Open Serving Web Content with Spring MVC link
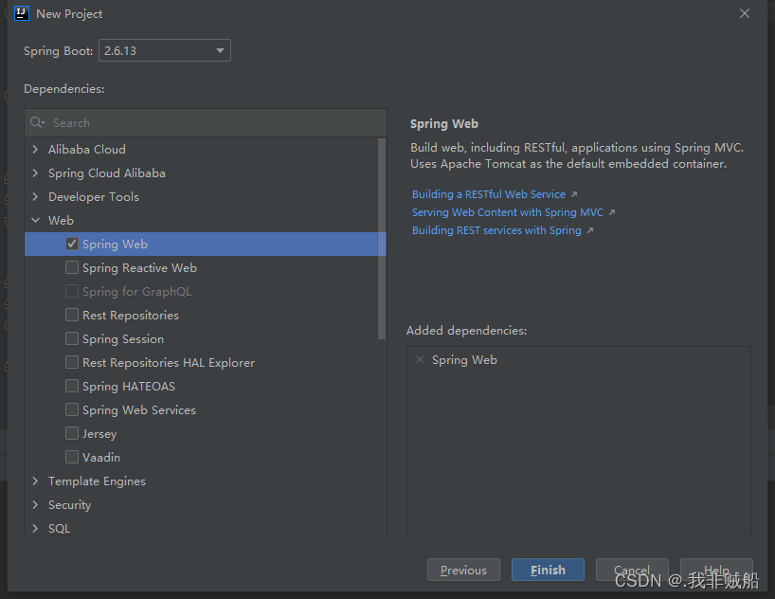Viewport: 775px width, 599px height. pyautogui.click(x=508, y=212)
